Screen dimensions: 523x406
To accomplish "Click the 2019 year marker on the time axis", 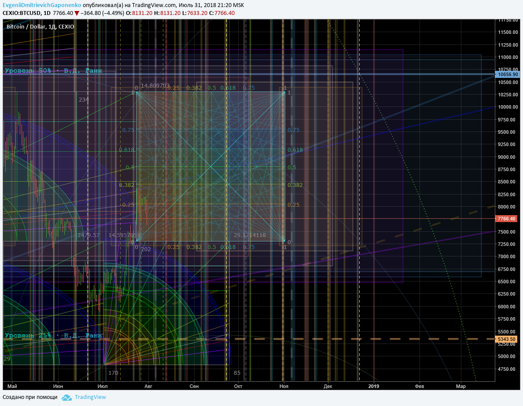I will [x=374, y=386].
